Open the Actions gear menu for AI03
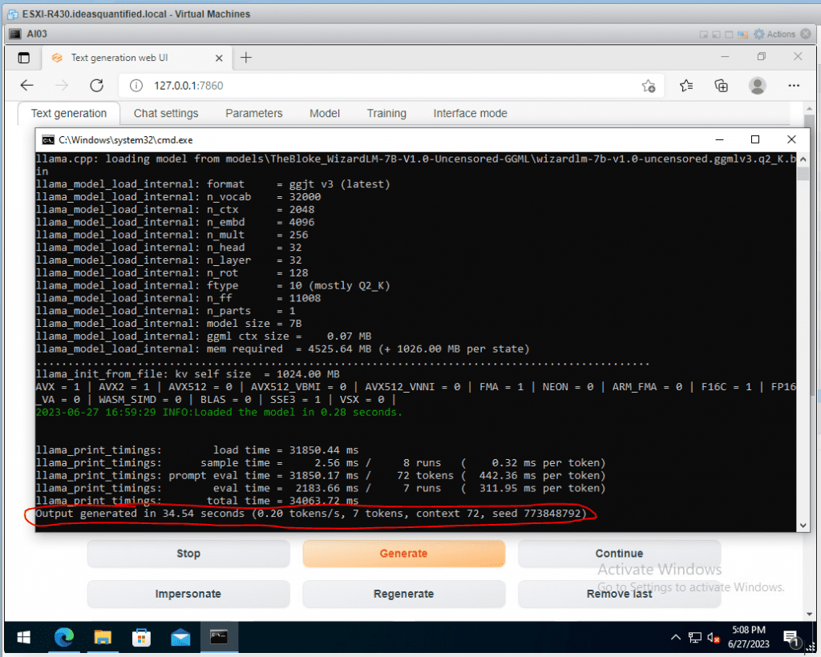821x657 pixels. coord(774,34)
